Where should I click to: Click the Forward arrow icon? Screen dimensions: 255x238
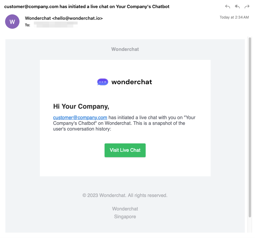(x=247, y=7)
